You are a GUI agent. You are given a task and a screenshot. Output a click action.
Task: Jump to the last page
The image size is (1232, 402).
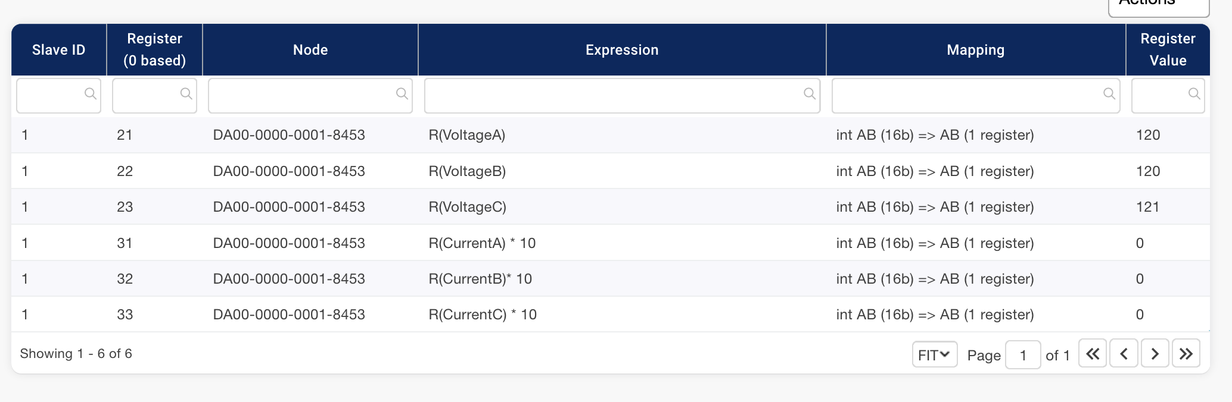click(x=1186, y=354)
